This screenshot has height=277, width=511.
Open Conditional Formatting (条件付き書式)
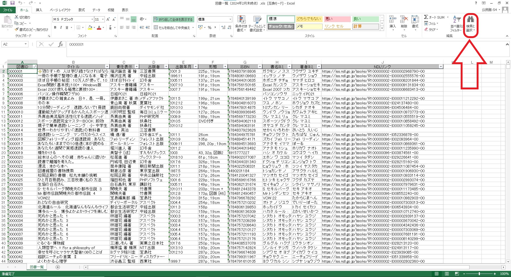(241, 23)
